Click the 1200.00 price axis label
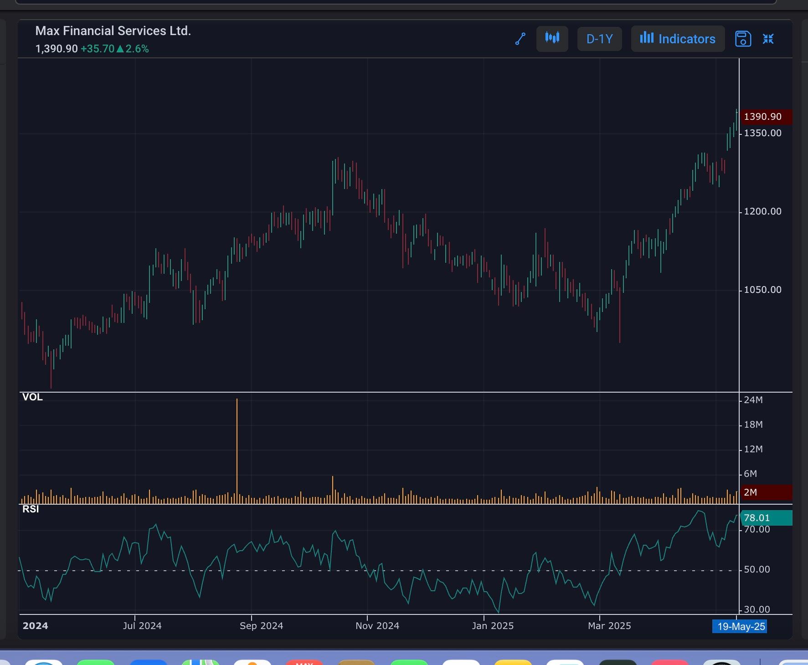 pos(762,211)
